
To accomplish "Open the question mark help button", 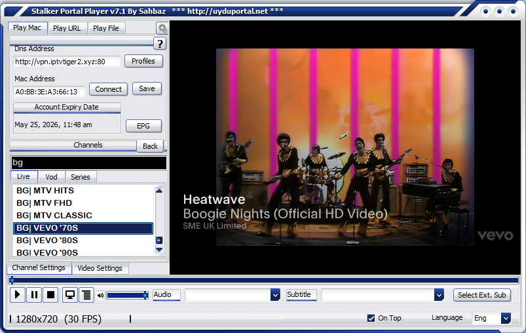I will click(160, 44).
